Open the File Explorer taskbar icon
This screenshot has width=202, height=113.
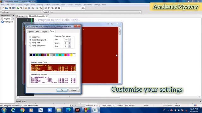tap(59, 110)
